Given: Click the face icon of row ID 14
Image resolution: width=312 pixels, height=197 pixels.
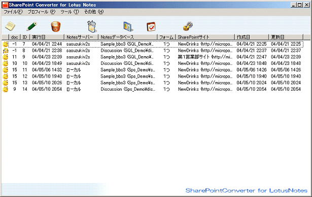Looking at the screenshot, I should [6, 89].
